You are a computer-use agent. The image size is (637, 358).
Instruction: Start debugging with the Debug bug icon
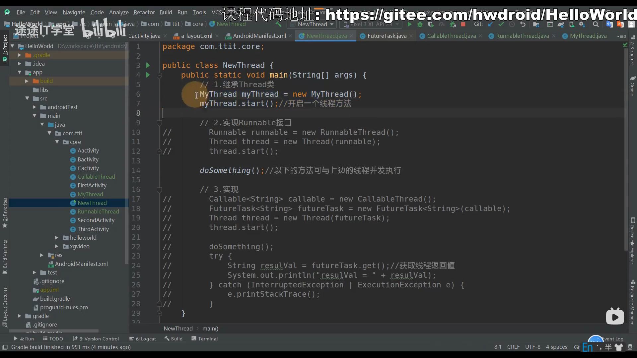[x=420, y=24]
